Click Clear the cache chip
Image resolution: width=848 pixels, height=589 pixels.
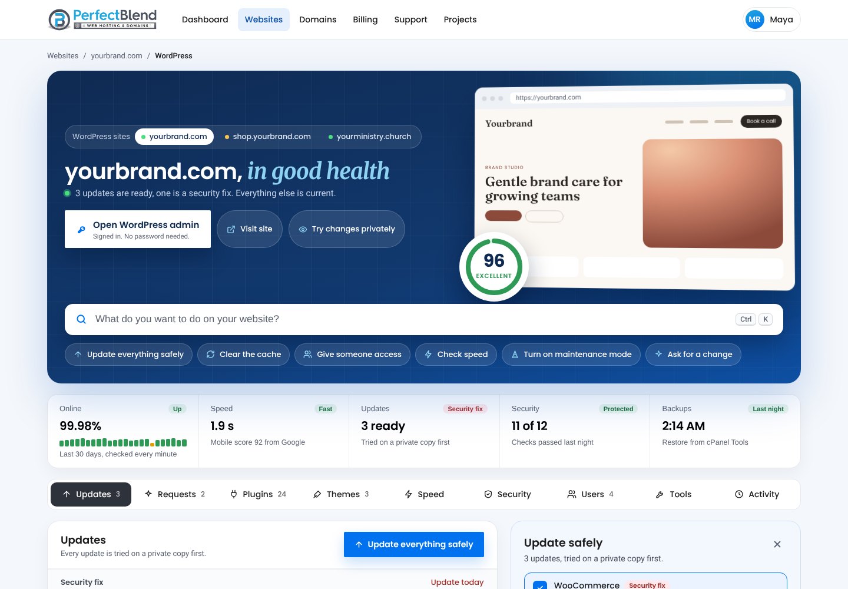[x=243, y=355]
